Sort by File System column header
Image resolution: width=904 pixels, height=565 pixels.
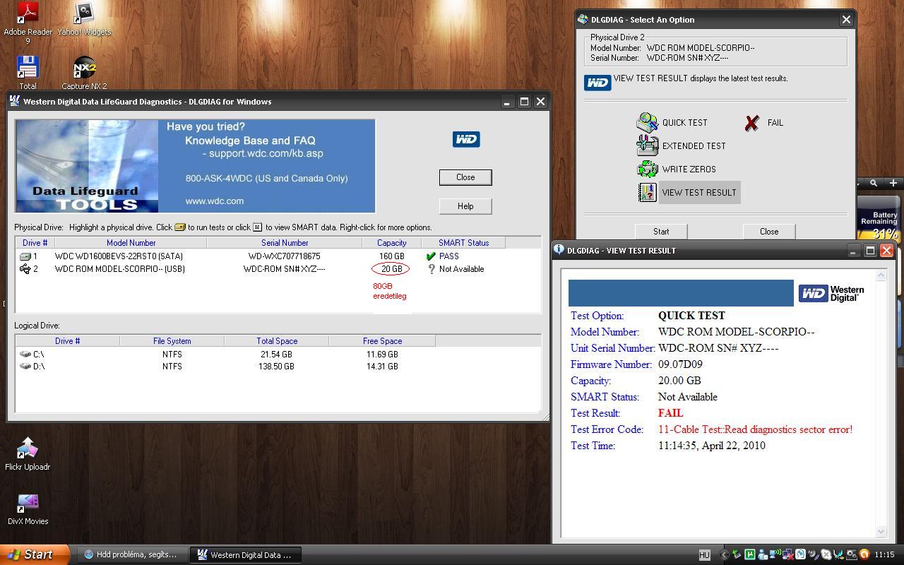pos(172,340)
